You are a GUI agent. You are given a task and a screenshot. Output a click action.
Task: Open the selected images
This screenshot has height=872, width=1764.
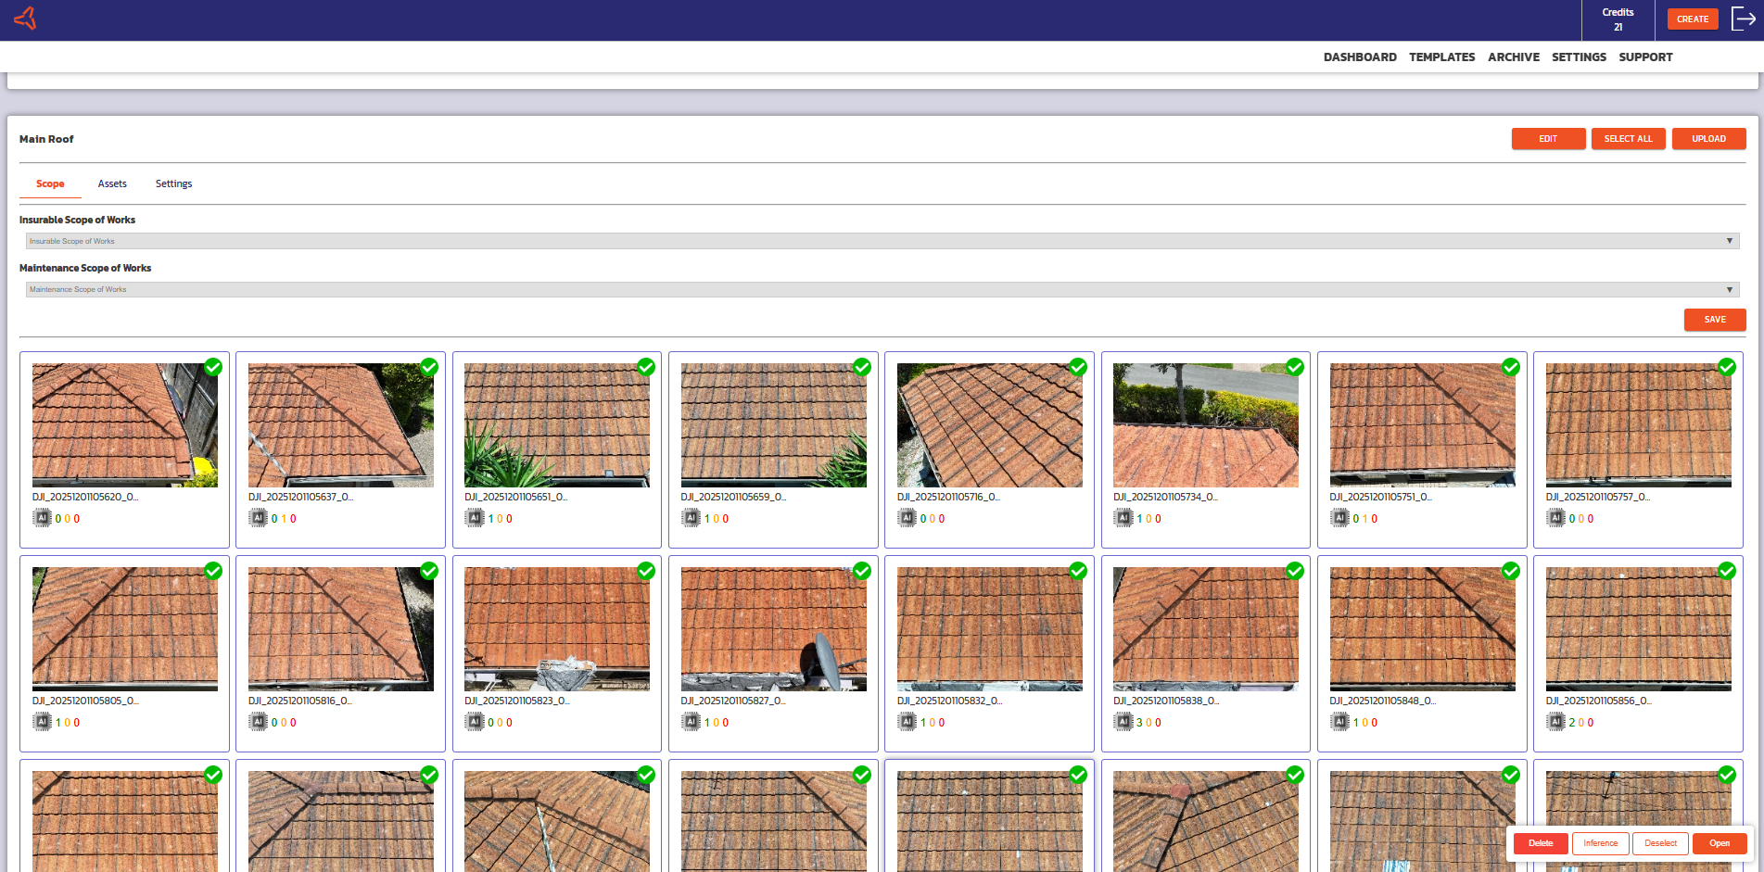[1720, 843]
